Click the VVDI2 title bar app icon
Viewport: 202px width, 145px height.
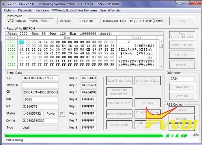point(4,4)
